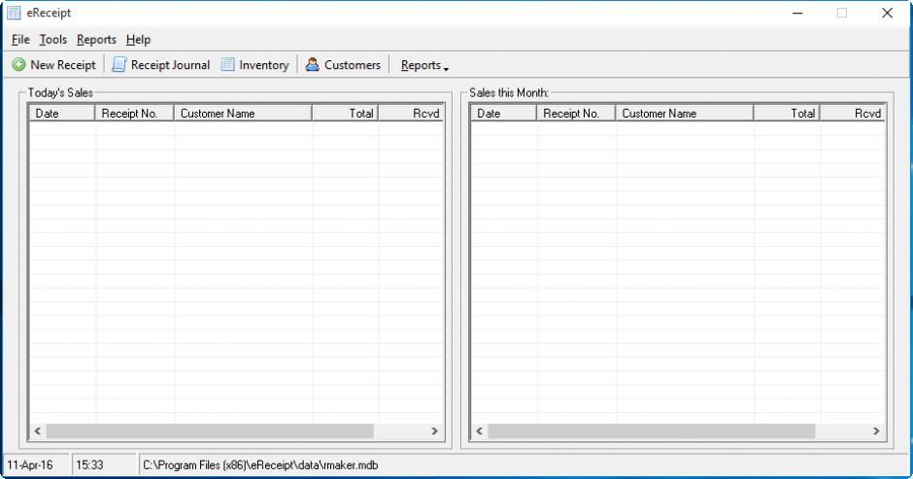Click the eReceipt app icon in title bar
This screenshot has width=913, height=479.
tap(14, 13)
